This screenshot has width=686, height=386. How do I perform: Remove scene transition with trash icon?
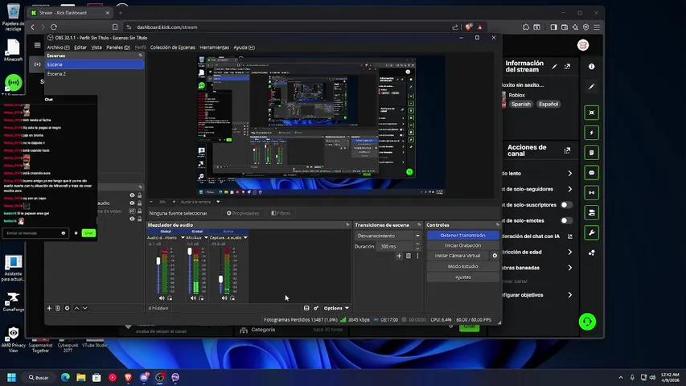(x=409, y=256)
